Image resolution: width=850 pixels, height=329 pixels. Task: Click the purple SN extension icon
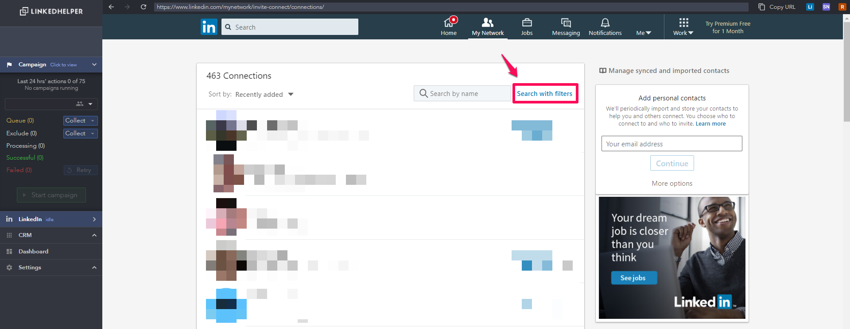826,7
